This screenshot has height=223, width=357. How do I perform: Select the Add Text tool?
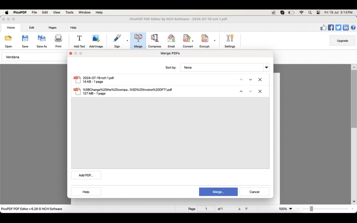(x=79, y=41)
